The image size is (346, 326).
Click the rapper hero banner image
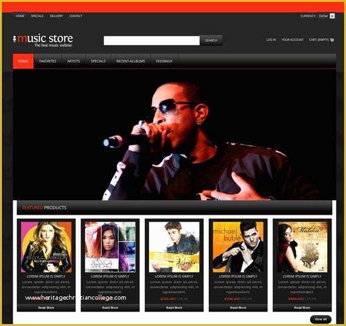tap(174, 135)
